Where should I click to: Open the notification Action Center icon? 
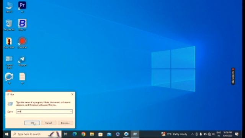click(237, 134)
